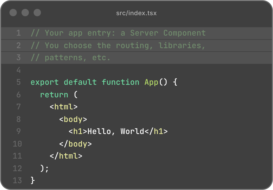The height and width of the screenshot is (190, 273).
Task: Select the src/index.tsx file title
Action: point(136,13)
